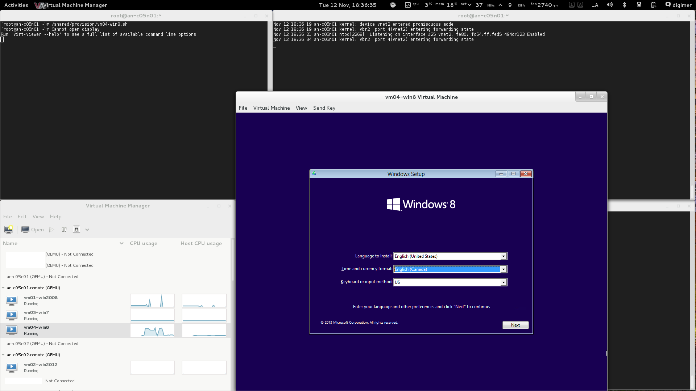The height and width of the screenshot is (391, 696).
Task: Open the digimer user menu
Action: click(678, 5)
